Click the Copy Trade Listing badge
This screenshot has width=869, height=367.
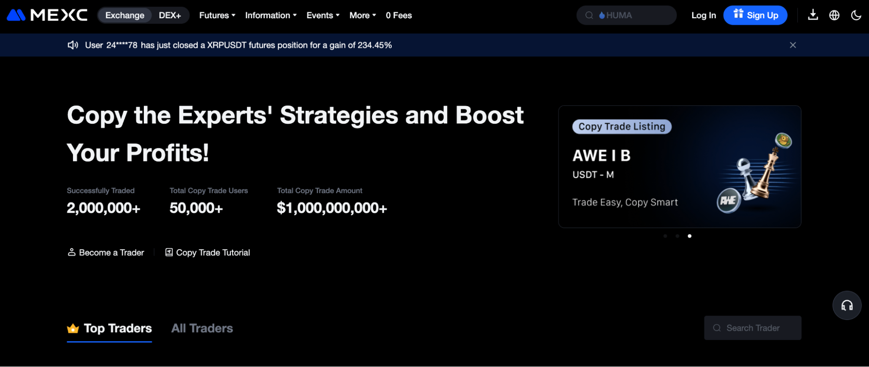pyautogui.click(x=622, y=127)
